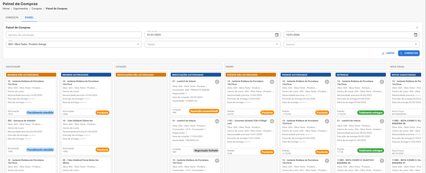Click the INSUMOS AUTORIZADOS column header
Screen dimensions: 426x173
tap(86, 74)
